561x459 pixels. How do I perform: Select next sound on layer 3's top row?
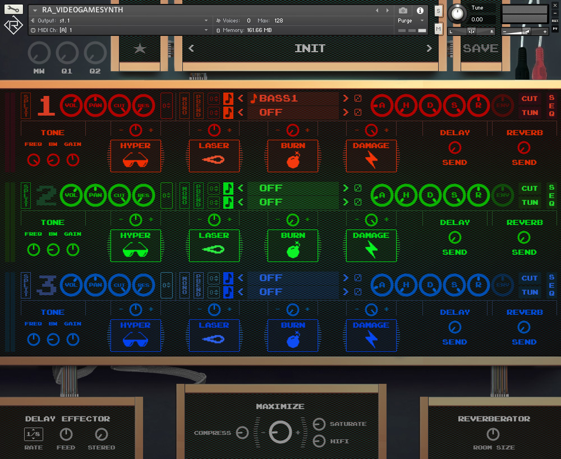tap(346, 278)
